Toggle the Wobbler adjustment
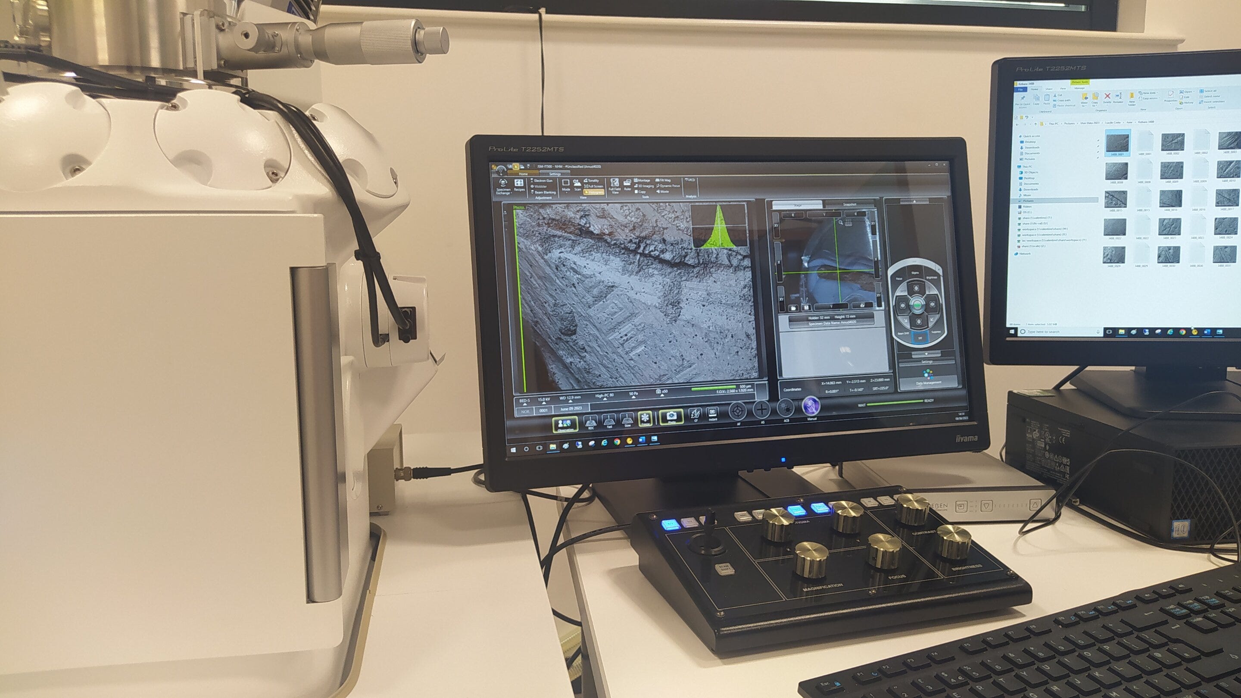The image size is (1241, 698). tap(539, 187)
